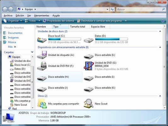The image size is (168, 126).
Task: Click the back navigation arrow
Action: point(5,9)
